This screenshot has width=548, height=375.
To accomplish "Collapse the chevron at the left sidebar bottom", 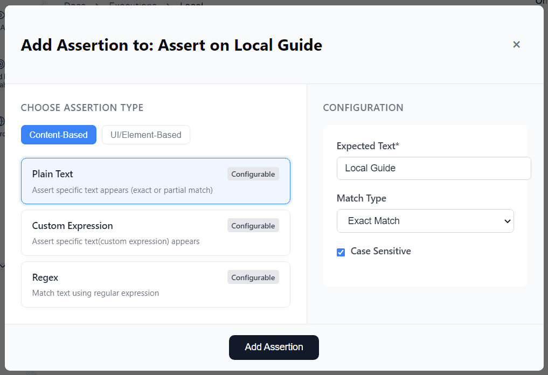I will point(3,266).
